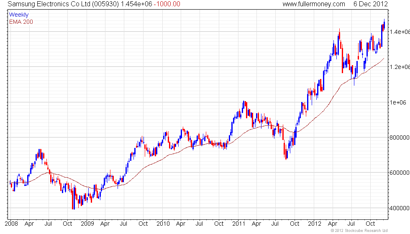Click the y-axis label '800000'
Screen dimensions: 410x234
click(400, 137)
